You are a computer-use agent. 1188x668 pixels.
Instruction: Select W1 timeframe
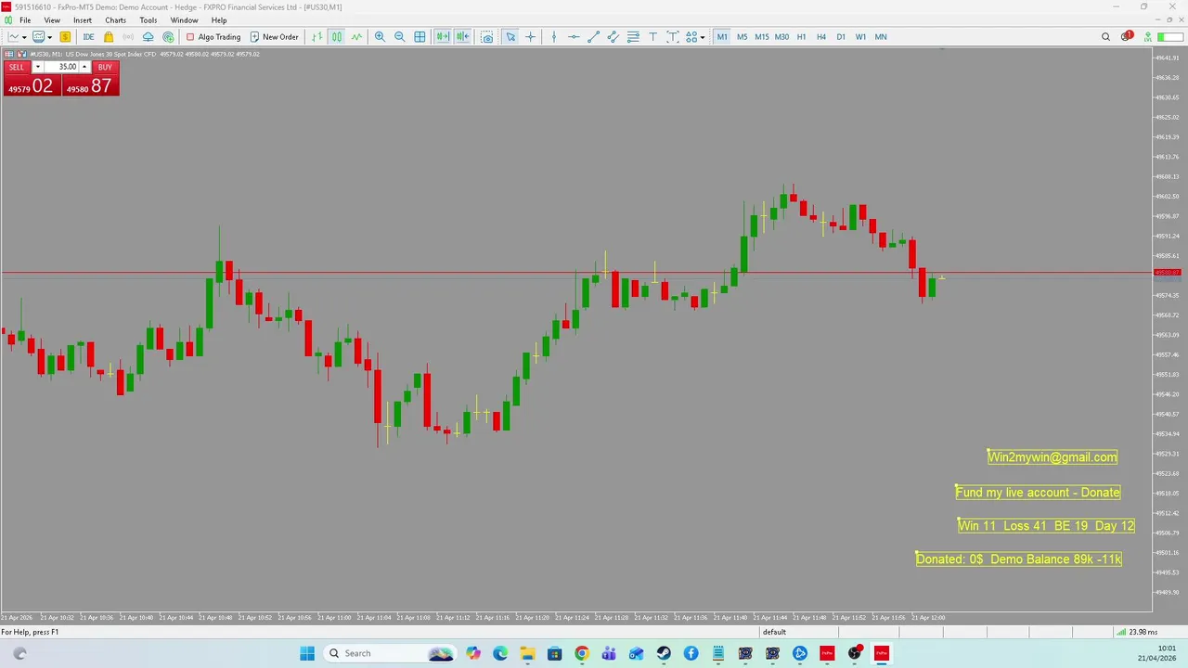pyautogui.click(x=860, y=37)
